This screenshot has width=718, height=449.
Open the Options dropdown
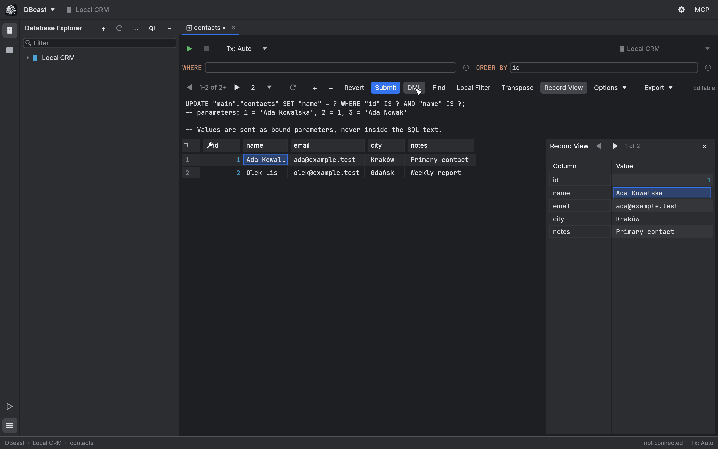[610, 88]
